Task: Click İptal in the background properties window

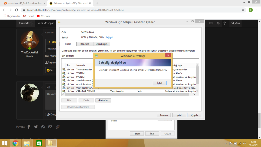Action: pos(152,133)
